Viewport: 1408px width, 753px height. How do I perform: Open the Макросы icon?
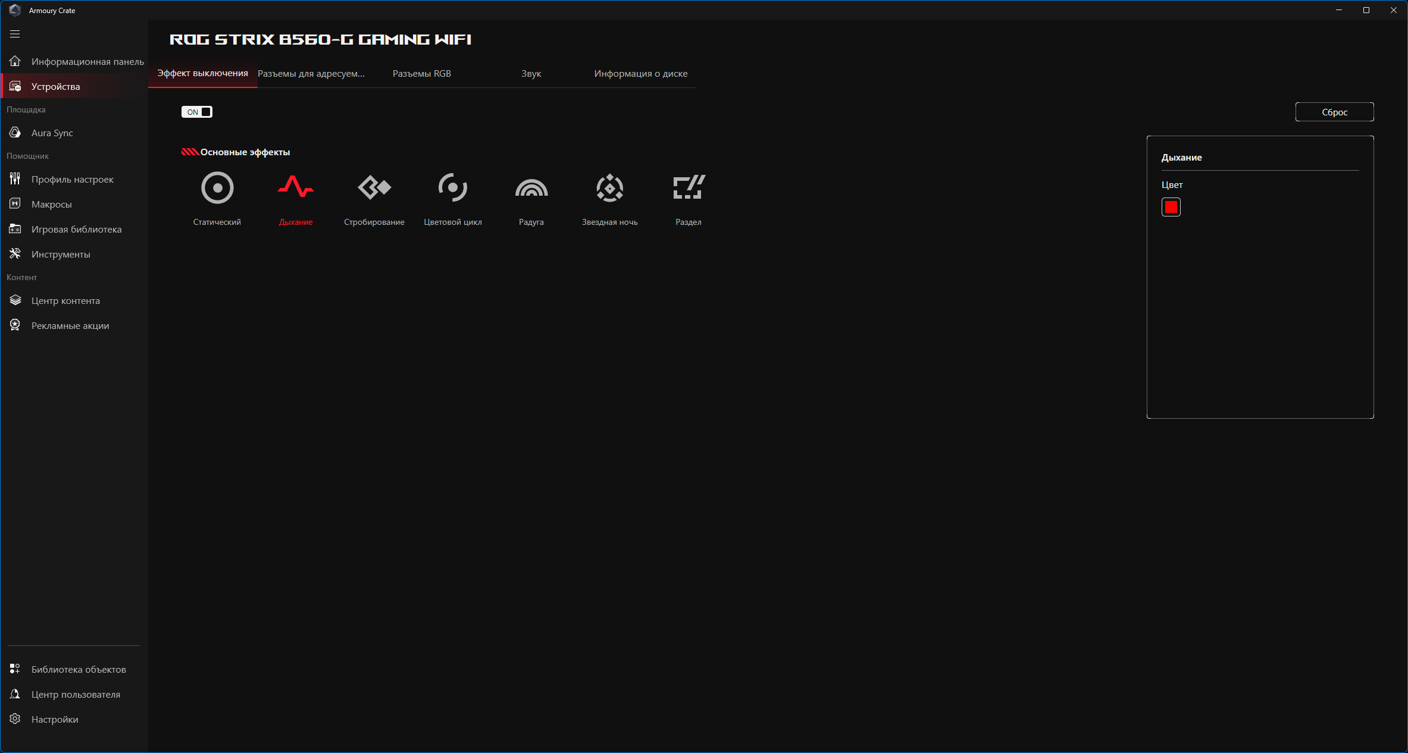point(15,204)
